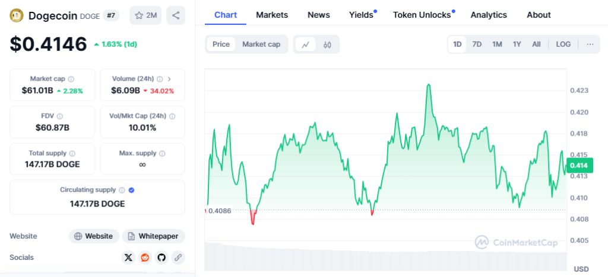Screen dimensions: 608x277
Task: Open the News tab
Action: pyautogui.click(x=319, y=15)
